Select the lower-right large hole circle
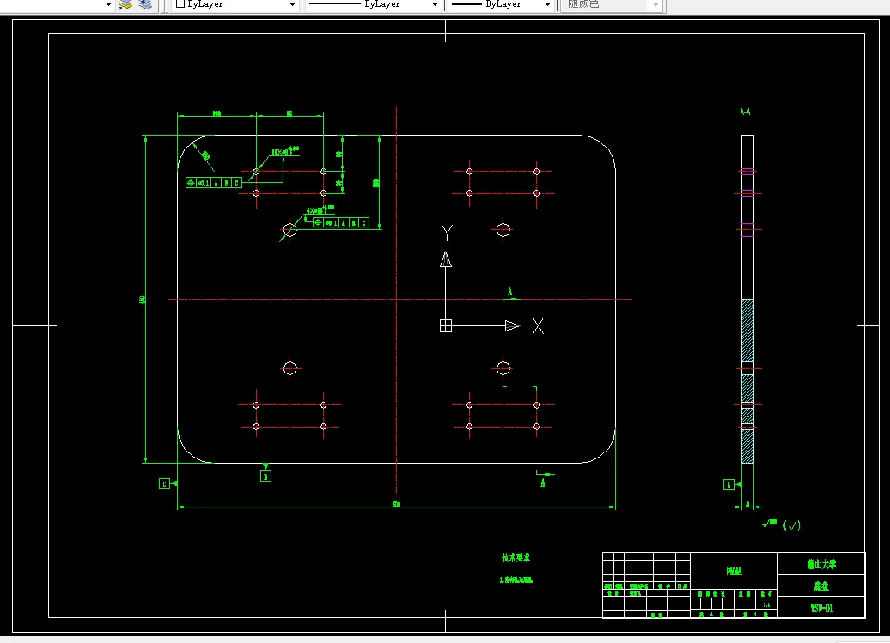 tap(503, 368)
